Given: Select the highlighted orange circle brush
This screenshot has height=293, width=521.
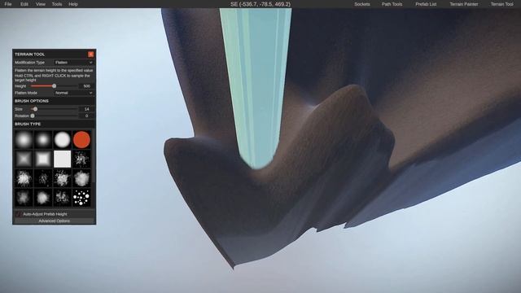Looking at the screenshot, I should point(81,139).
